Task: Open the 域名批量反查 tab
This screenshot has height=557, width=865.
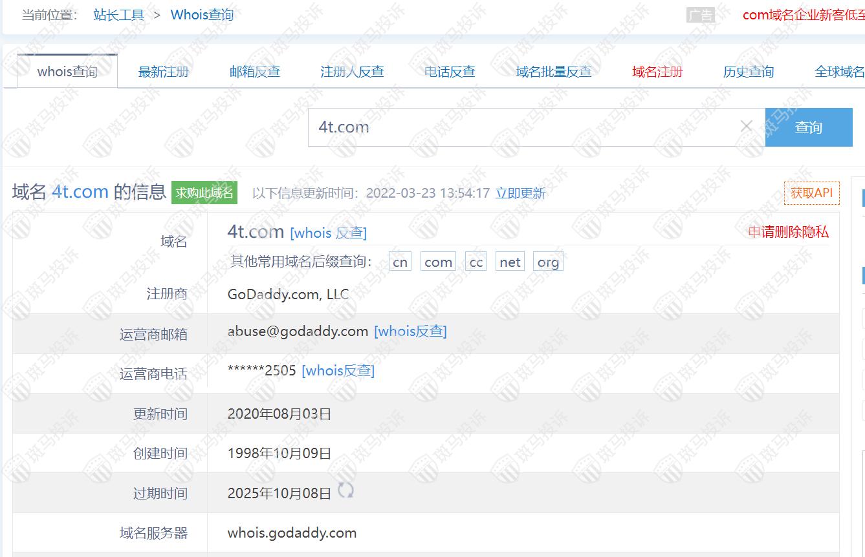Action: 554,72
